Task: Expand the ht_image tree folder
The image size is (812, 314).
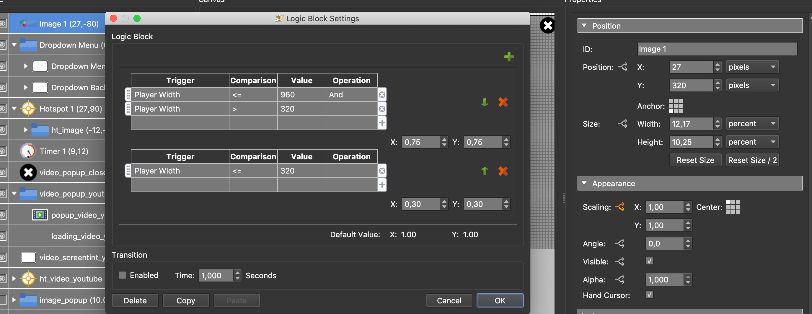Action: pos(25,130)
